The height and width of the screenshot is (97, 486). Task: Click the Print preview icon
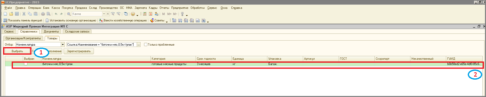pyautogui.click(x=48, y=14)
